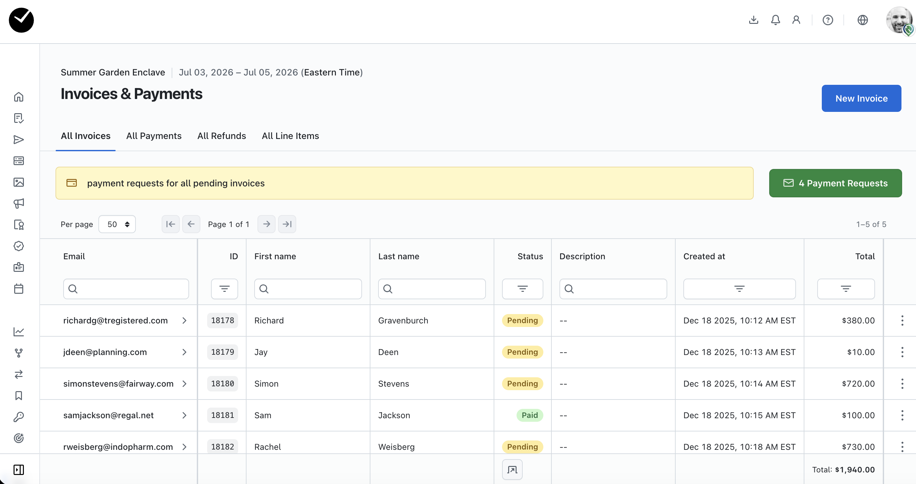Click the globe language icon
Screen dimensions: 916x484
(x=862, y=20)
